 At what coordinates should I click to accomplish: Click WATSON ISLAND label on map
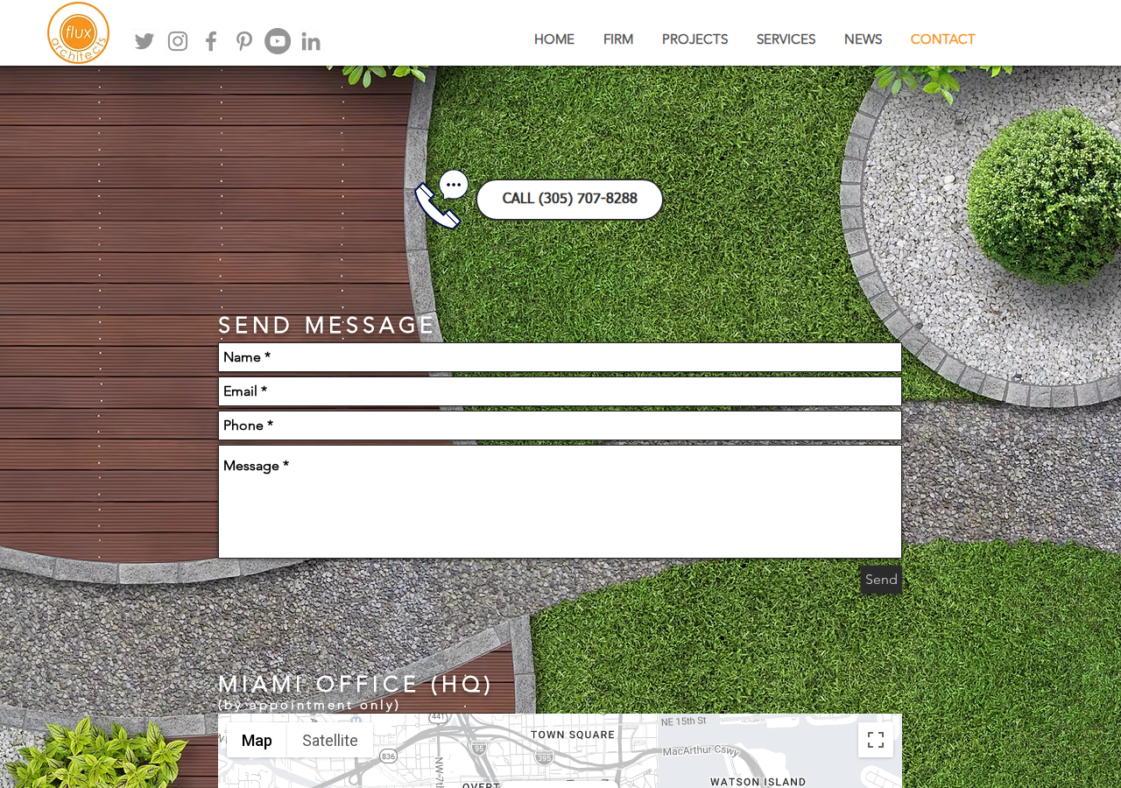[758, 782]
